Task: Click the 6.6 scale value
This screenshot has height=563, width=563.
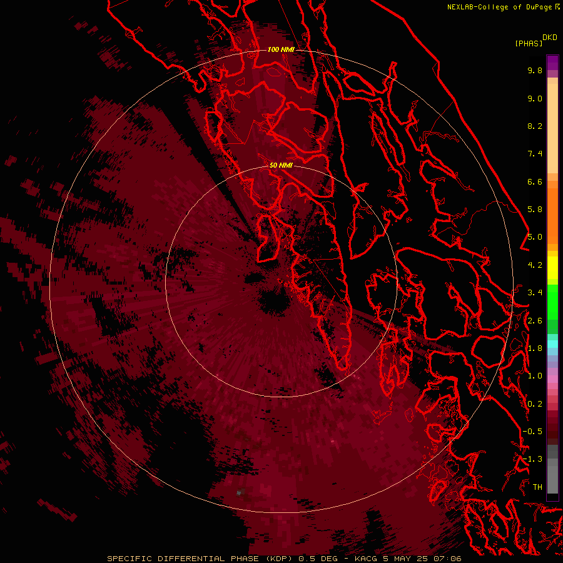Action: [x=535, y=181]
